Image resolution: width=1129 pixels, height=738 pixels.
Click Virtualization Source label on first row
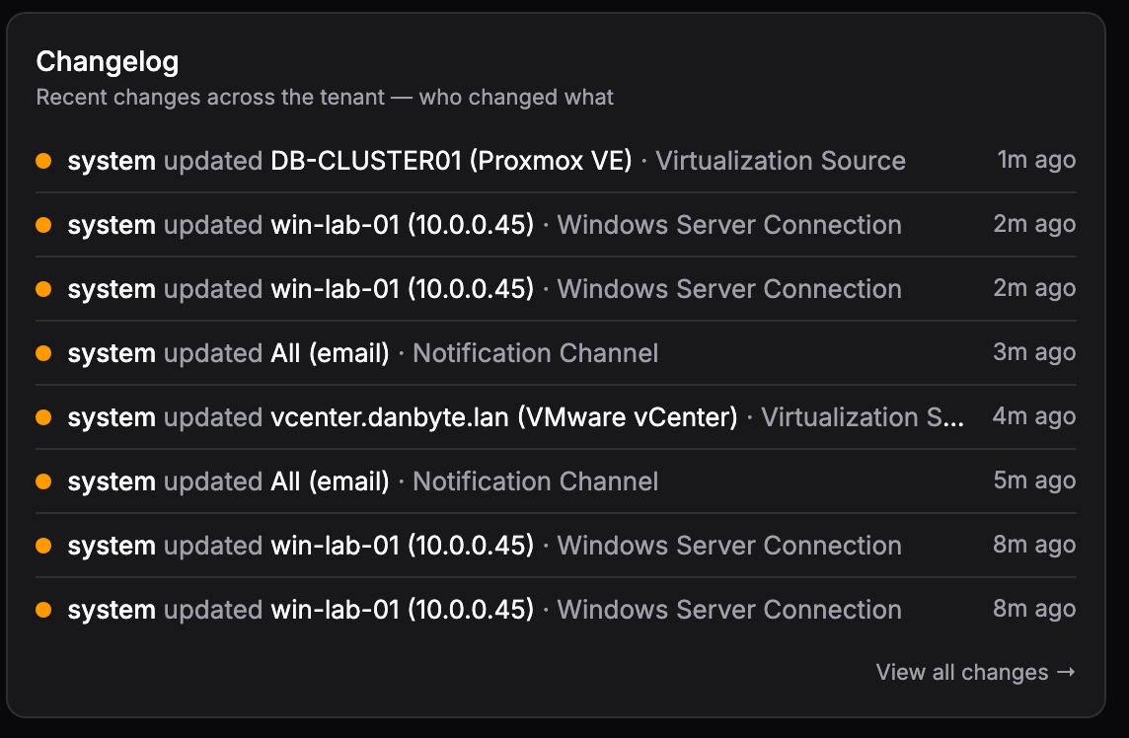click(781, 161)
